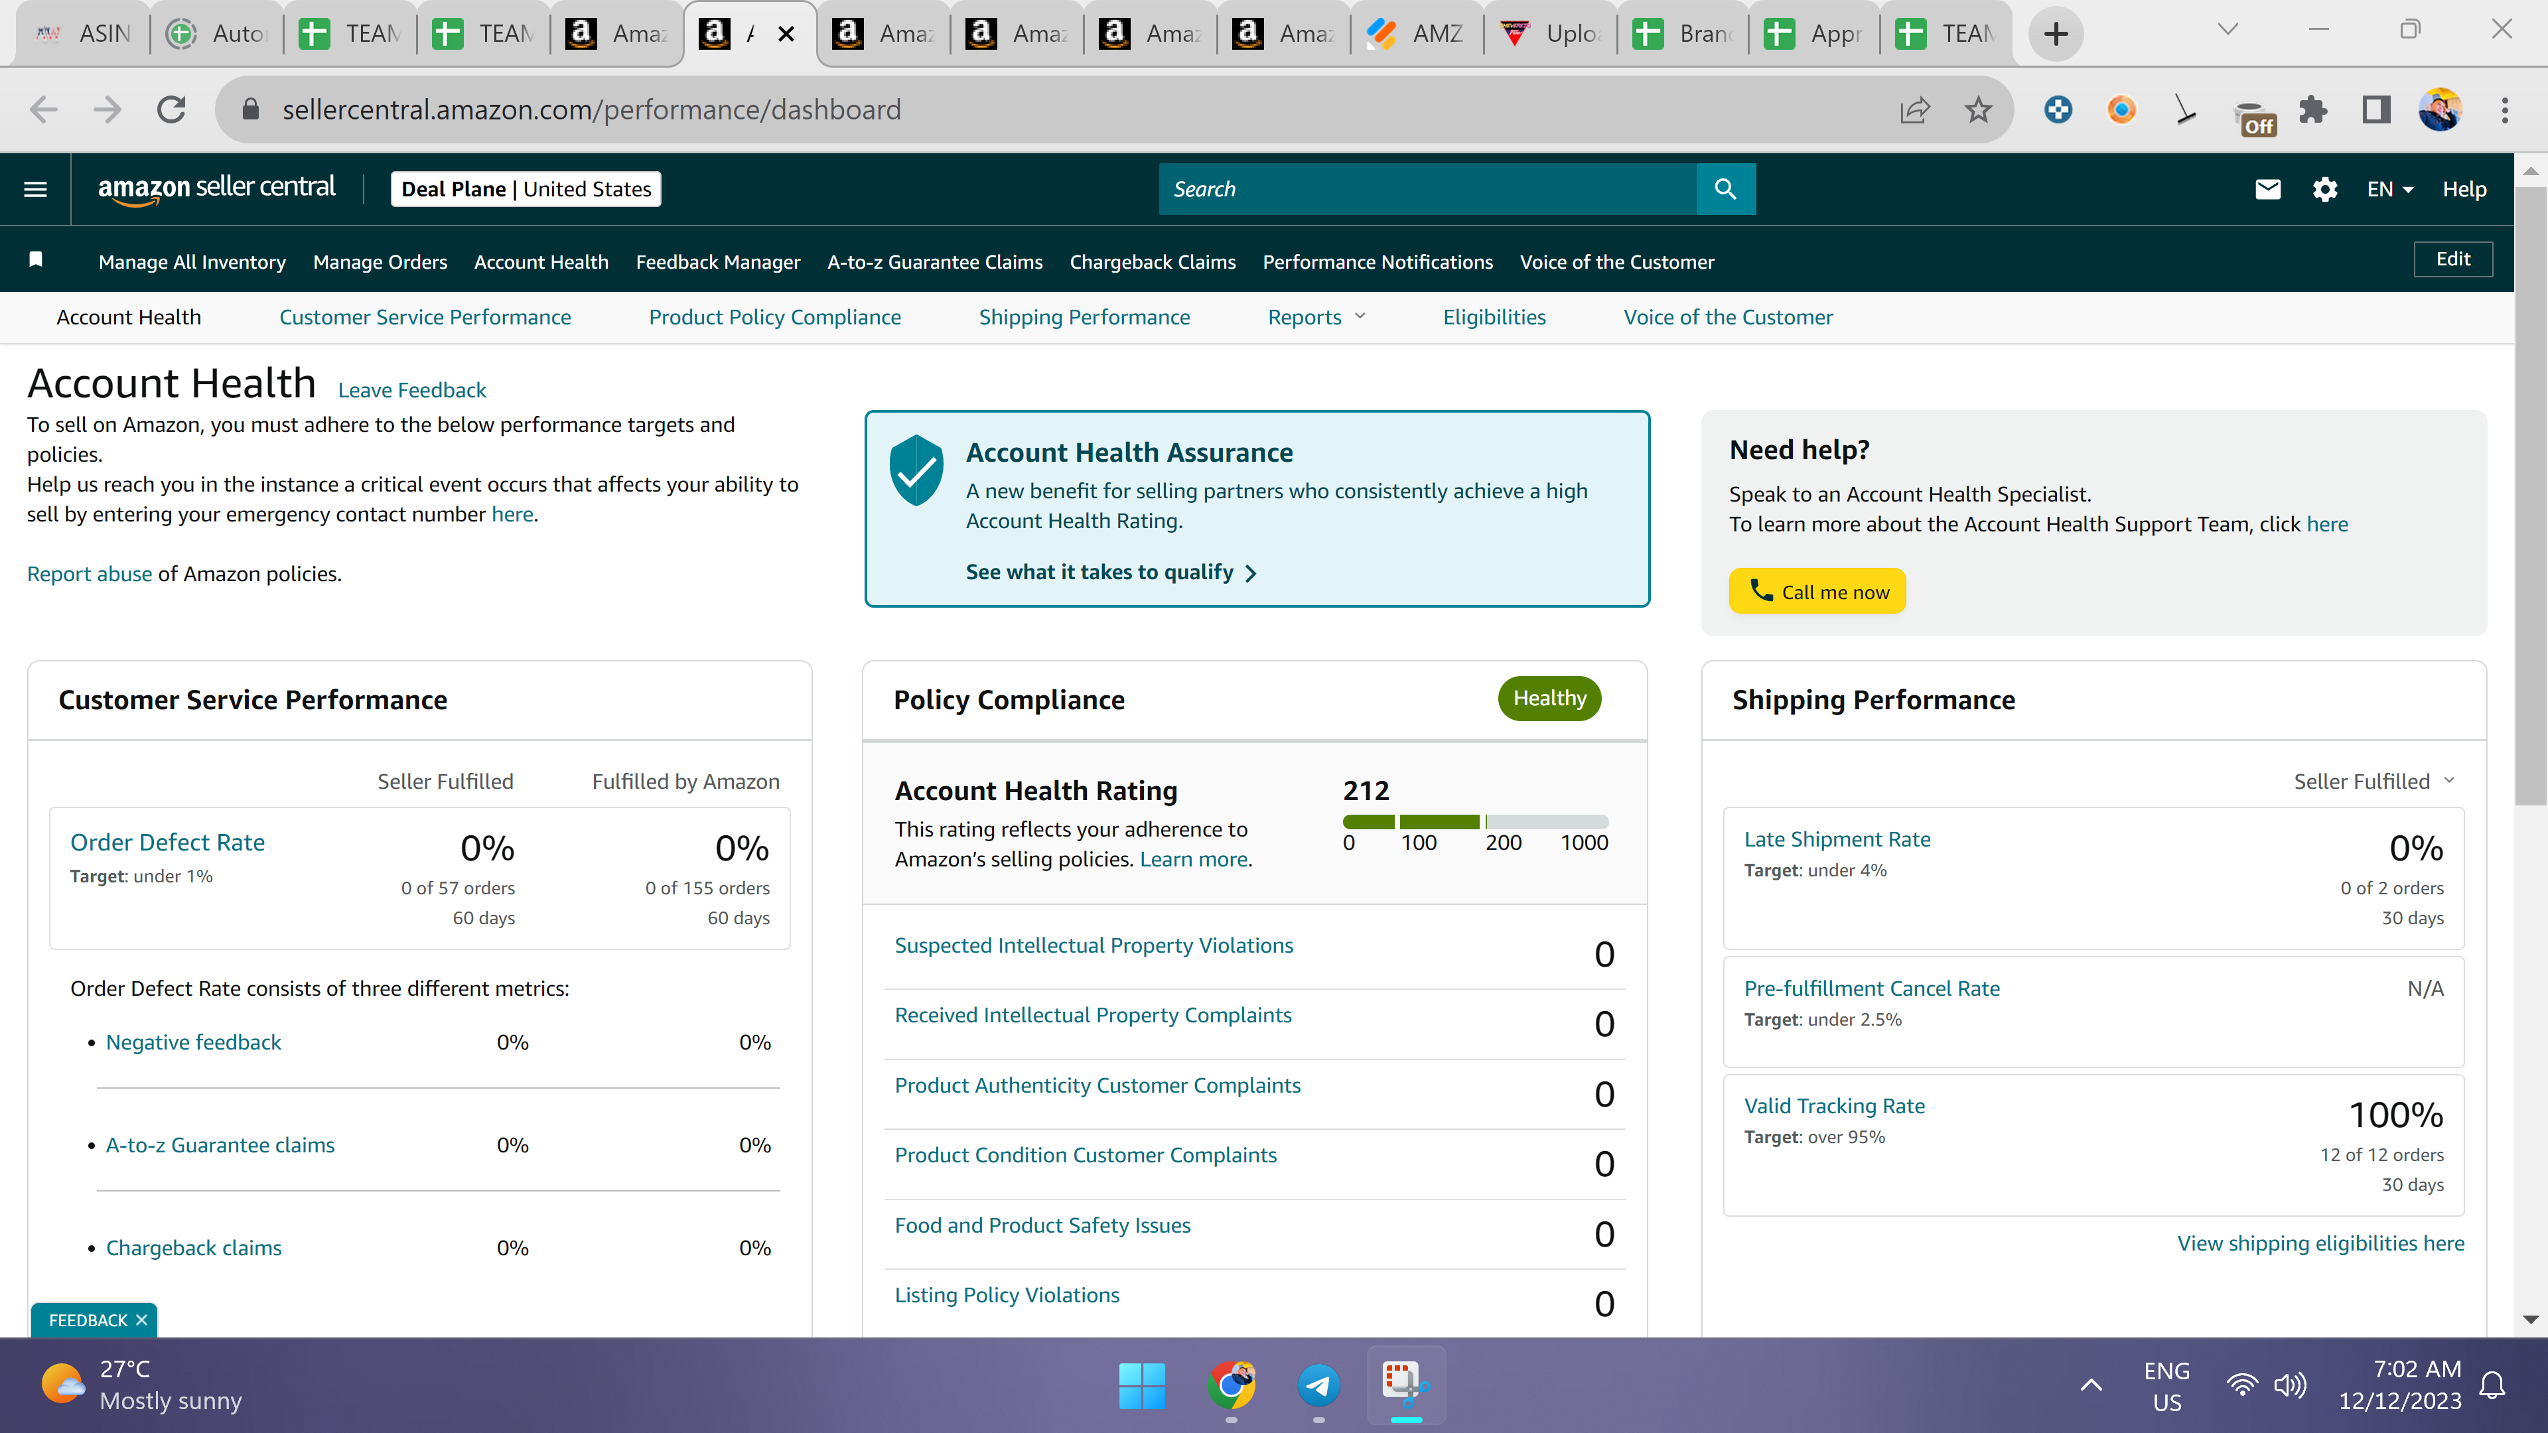The image size is (2548, 1433).
Task: Click the bookmark icon in navigation bar
Action: pyautogui.click(x=36, y=260)
